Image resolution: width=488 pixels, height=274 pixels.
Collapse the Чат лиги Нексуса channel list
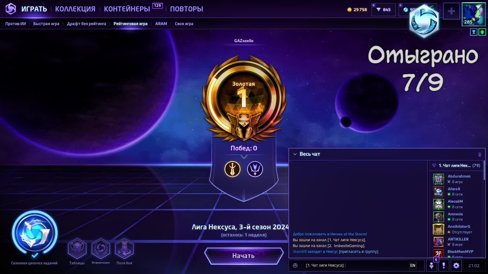click(x=434, y=165)
